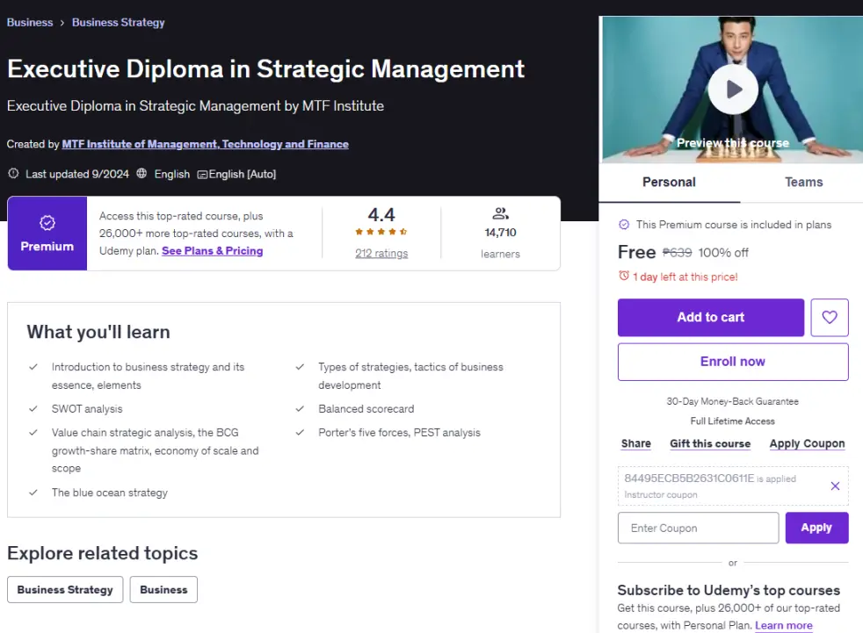863x633 pixels.
Task: Open the Business Strategy breadcrumb link
Action: pos(119,23)
